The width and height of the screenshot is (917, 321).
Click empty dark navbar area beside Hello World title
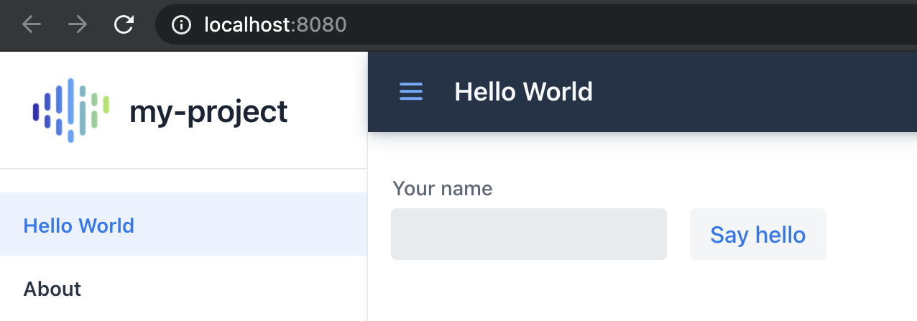coord(755,92)
